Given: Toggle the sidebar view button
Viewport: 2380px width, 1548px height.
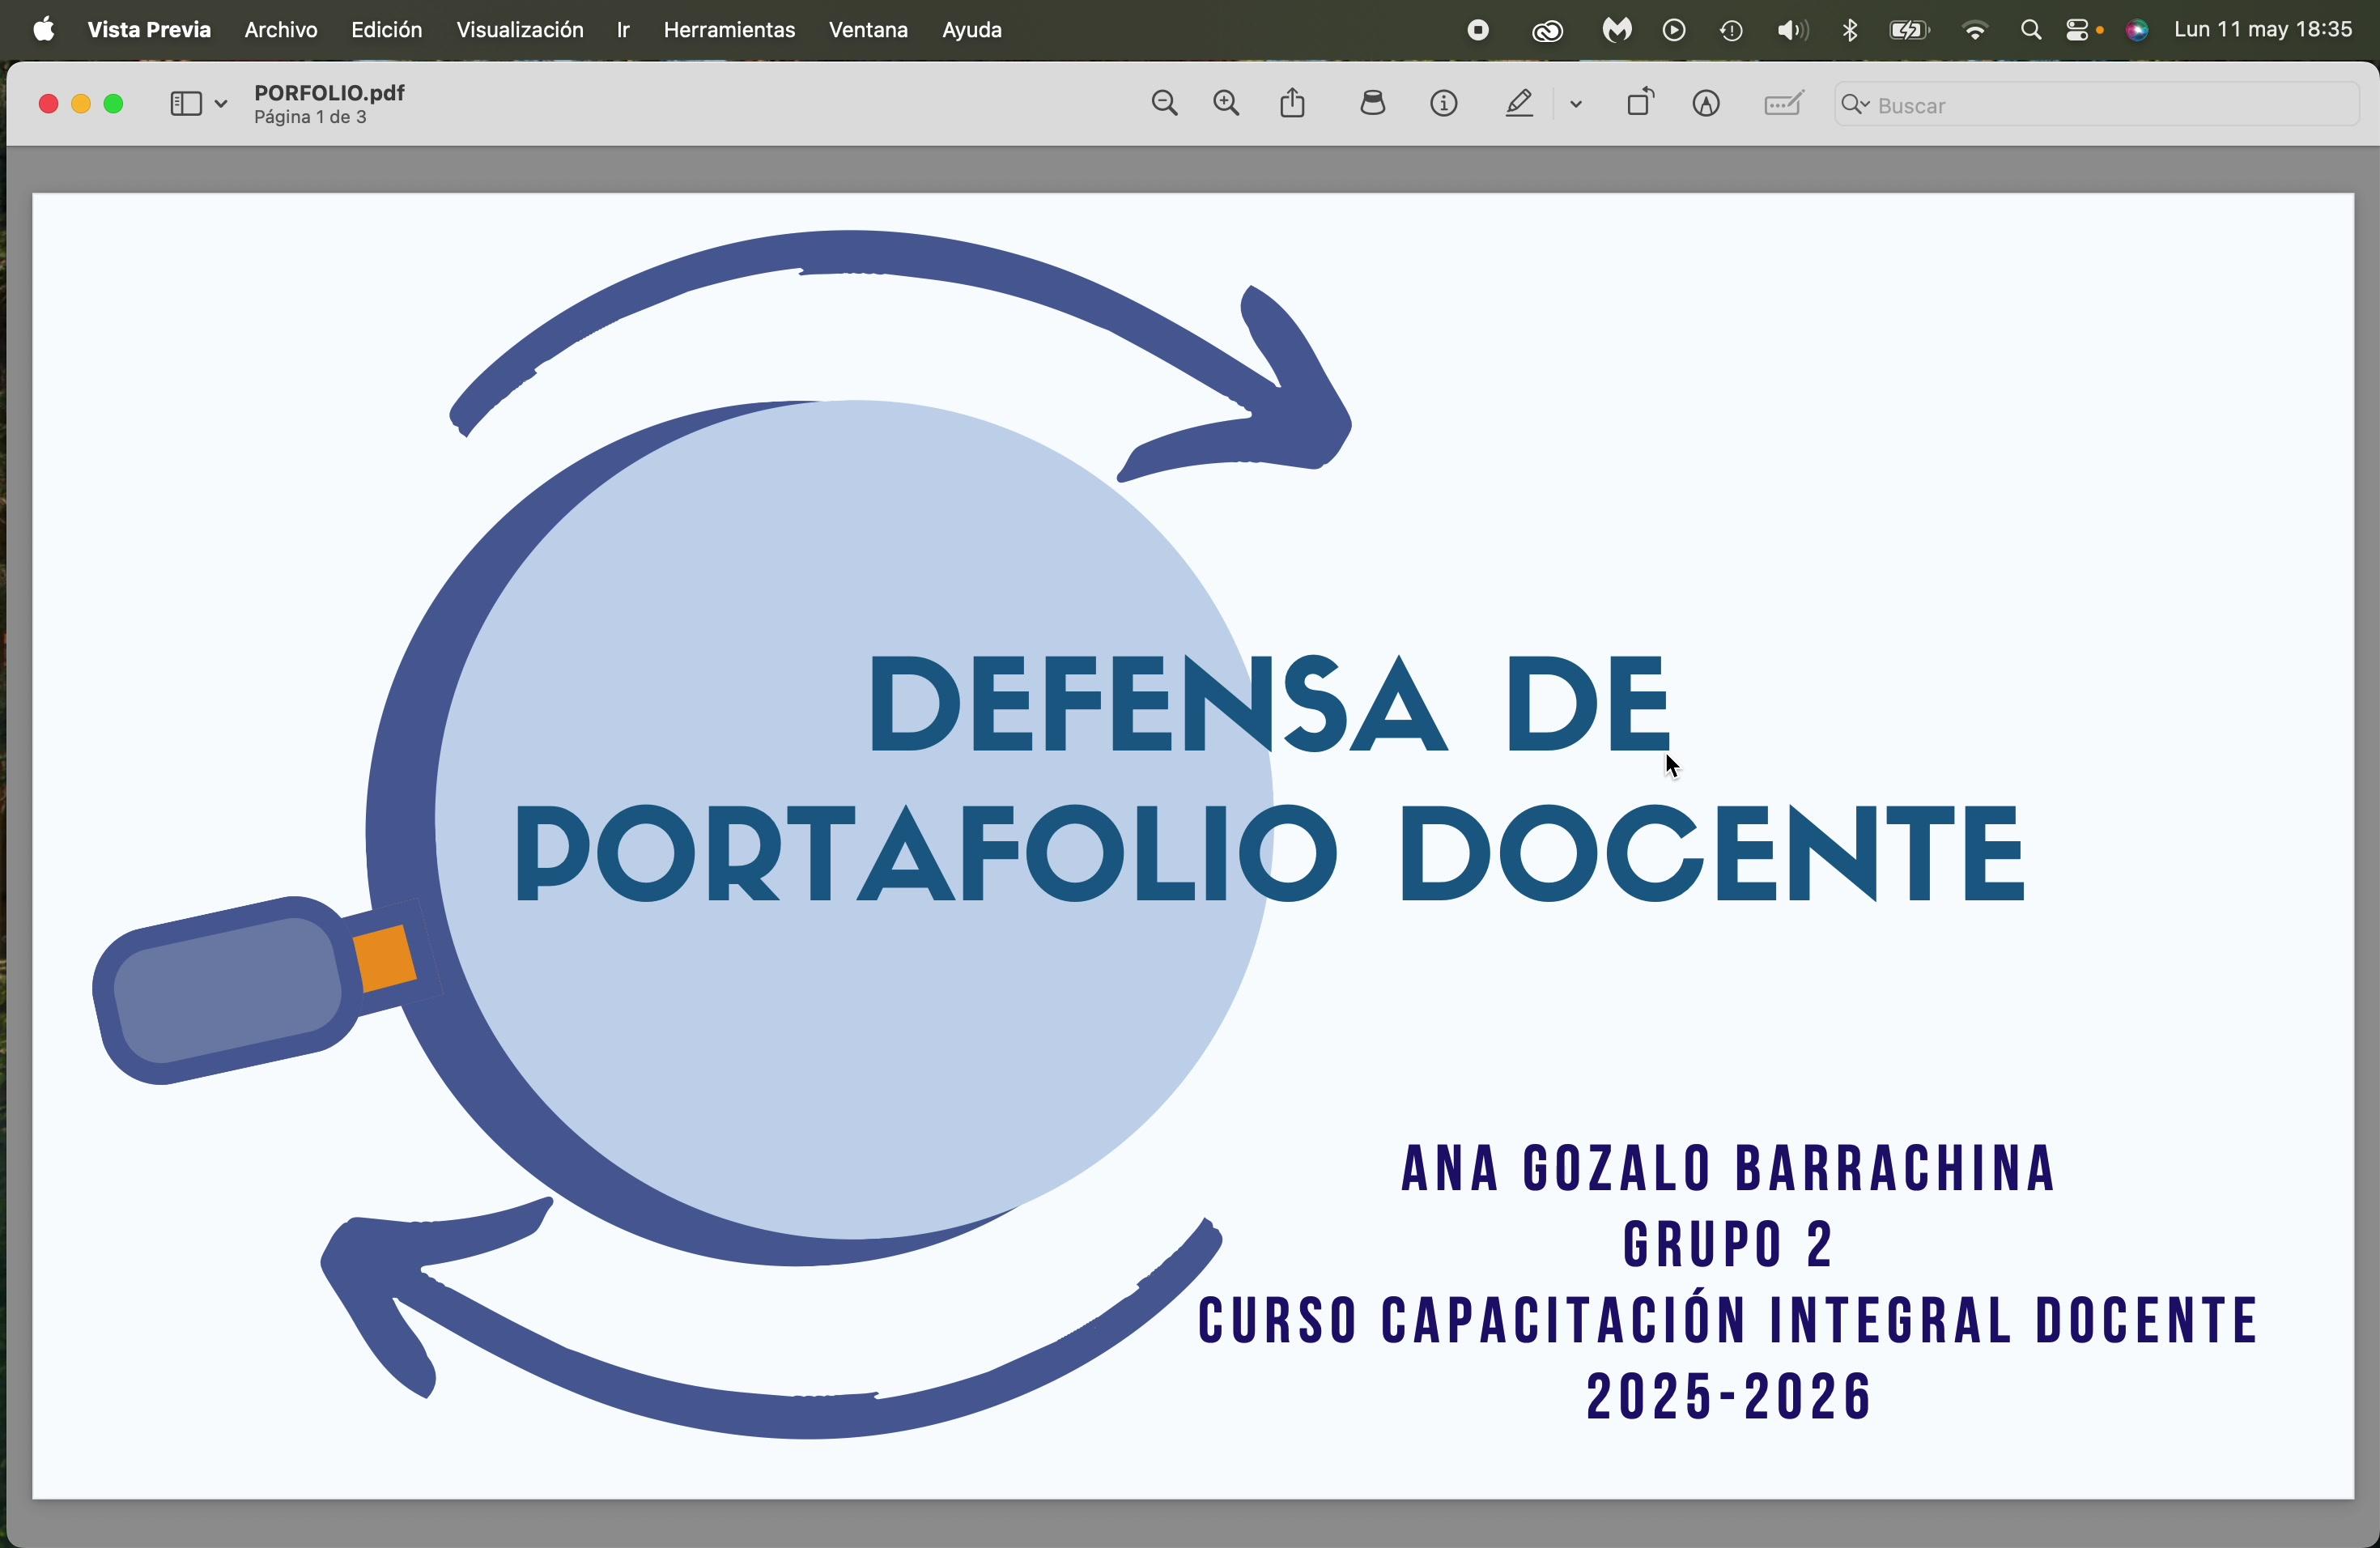Looking at the screenshot, I should 186,104.
